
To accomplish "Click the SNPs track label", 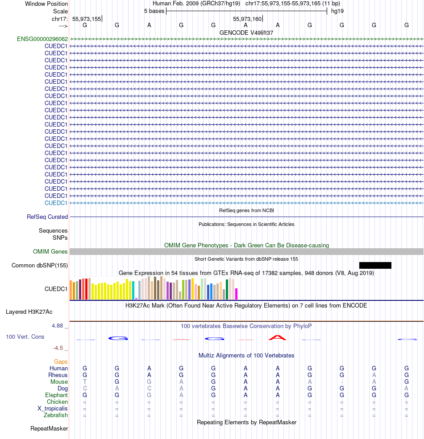I will [60, 238].
